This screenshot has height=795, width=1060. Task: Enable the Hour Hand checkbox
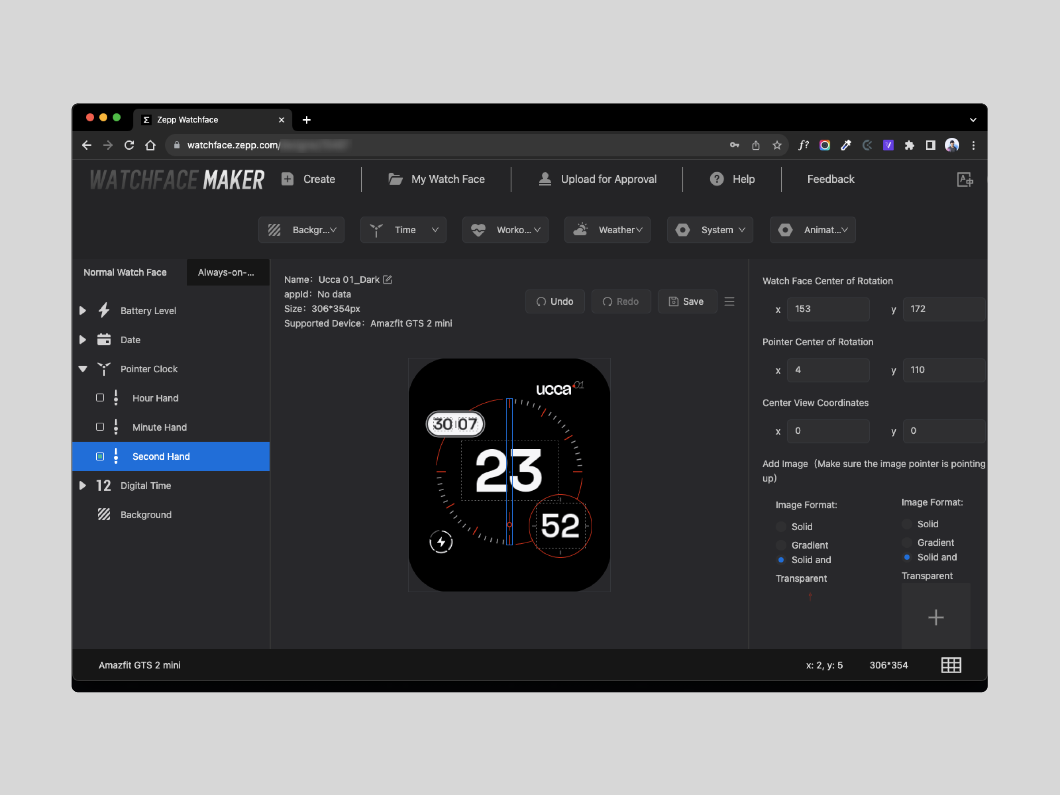pyautogui.click(x=100, y=398)
